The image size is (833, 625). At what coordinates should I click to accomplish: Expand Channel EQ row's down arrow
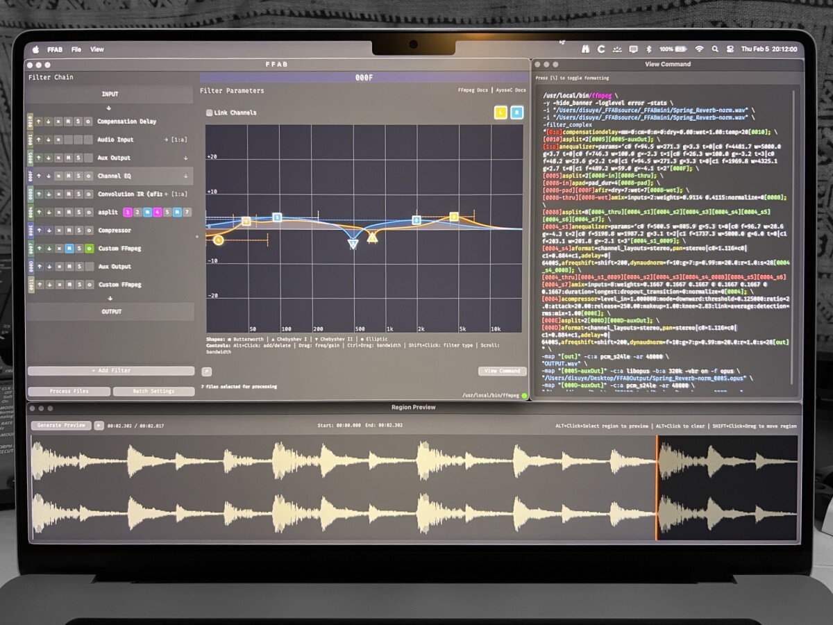click(x=185, y=176)
